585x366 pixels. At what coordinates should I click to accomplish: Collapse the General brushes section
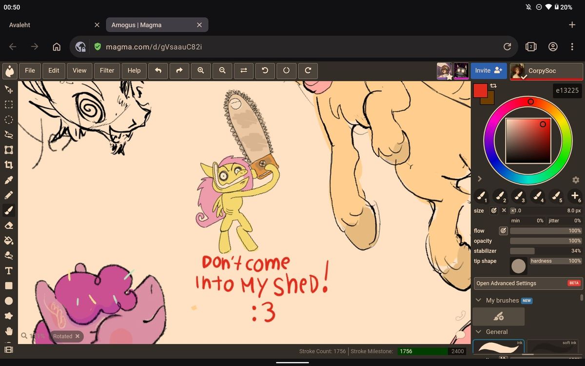pos(478,332)
